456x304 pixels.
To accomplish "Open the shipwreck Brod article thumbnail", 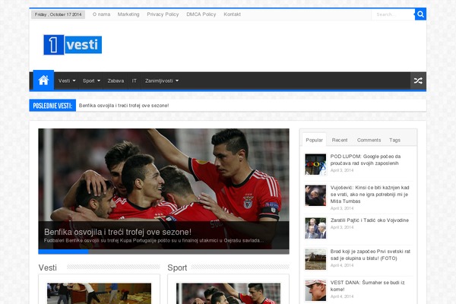I will pyautogui.click(x=315, y=259).
